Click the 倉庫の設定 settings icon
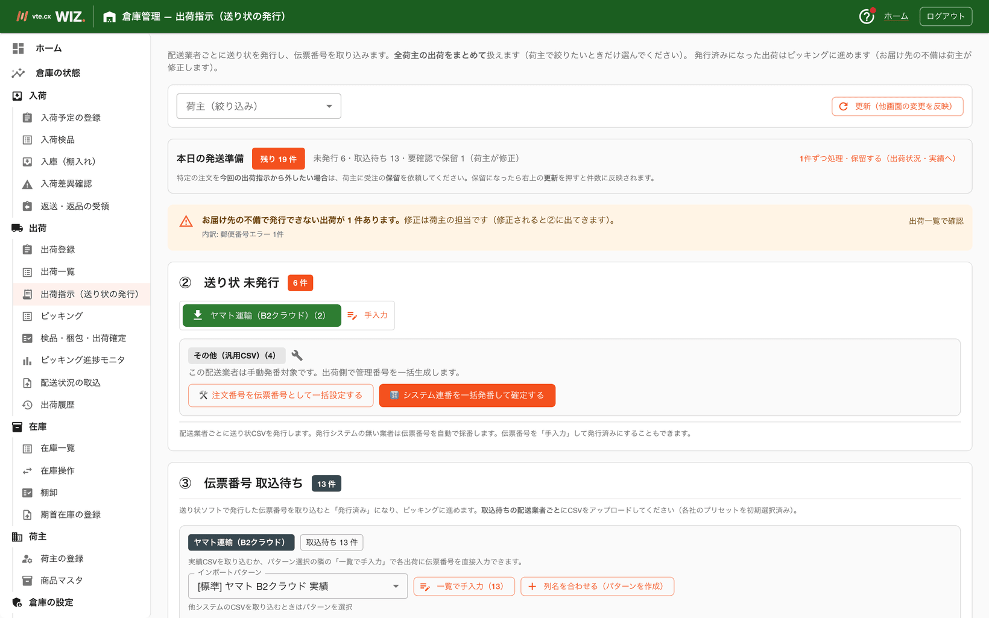This screenshot has width=989, height=618. (x=17, y=602)
